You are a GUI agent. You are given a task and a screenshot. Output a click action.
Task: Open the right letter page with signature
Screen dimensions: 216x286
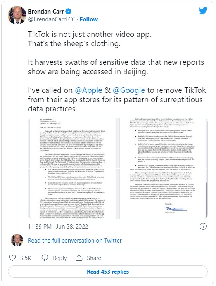164,168
